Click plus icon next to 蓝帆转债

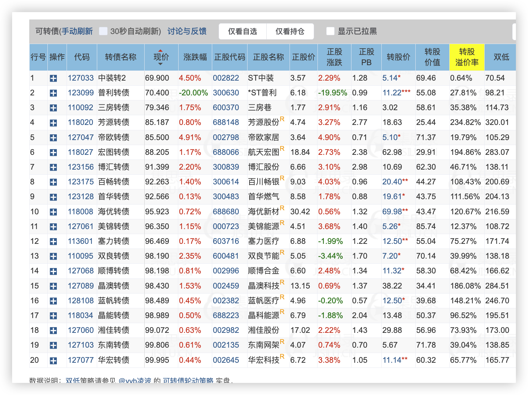(53, 301)
